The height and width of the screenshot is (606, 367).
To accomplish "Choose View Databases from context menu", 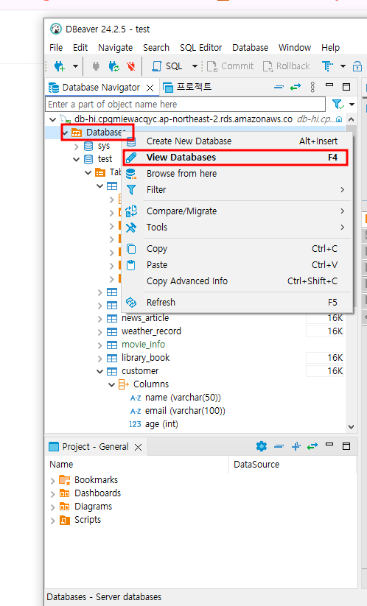I will click(236, 158).
